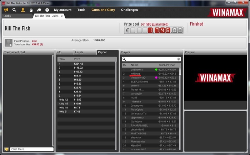This screenshot has height=155, width=250.
Task: Select player mikkikag in list
Action: point(150,74)
